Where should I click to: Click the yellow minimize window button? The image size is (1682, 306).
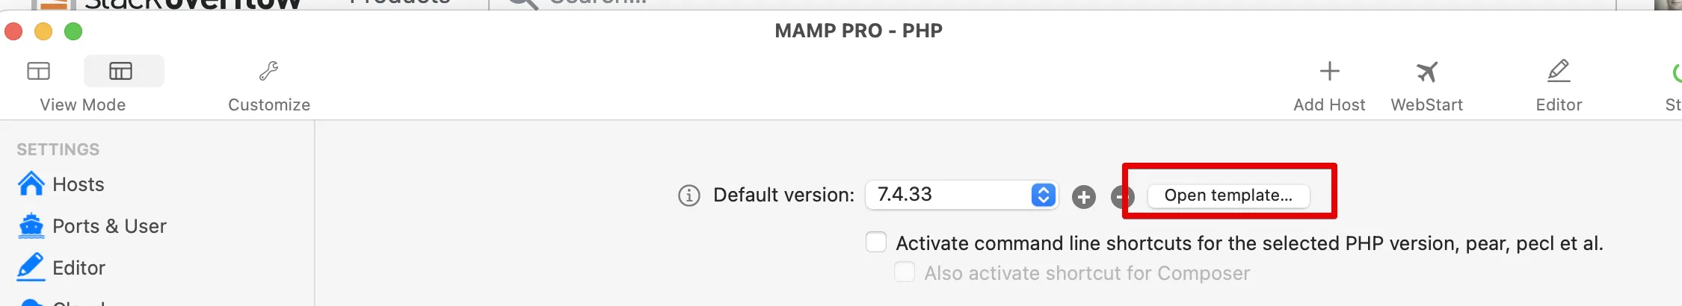[43, 31]
